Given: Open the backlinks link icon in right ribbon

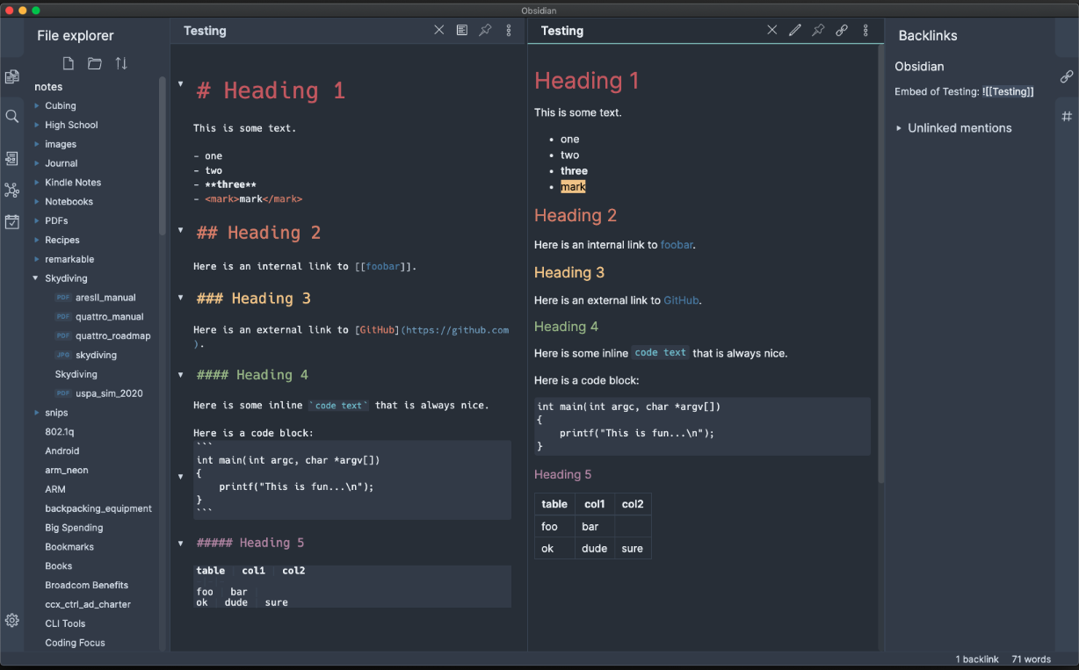Looking at the screenshot, I should (x=1067, y=76).
